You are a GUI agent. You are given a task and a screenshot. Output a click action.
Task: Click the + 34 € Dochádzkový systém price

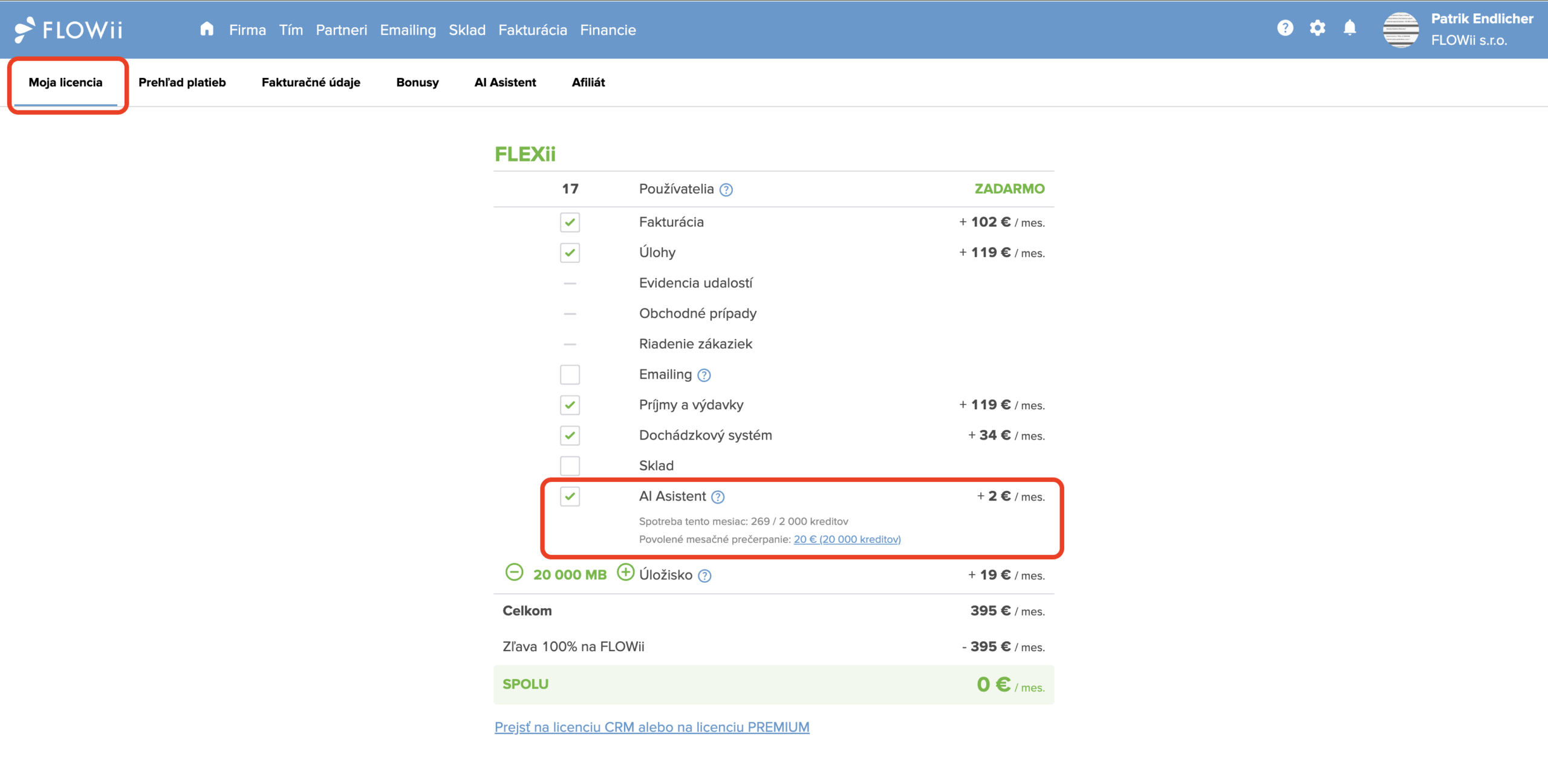tap(1006, 435)
